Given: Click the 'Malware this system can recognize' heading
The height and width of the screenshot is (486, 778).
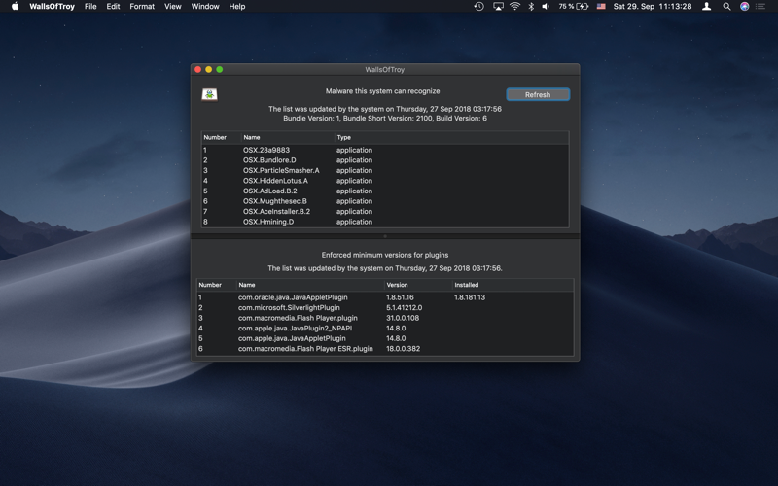Looking at the screenshot, I should pos(382,91).
